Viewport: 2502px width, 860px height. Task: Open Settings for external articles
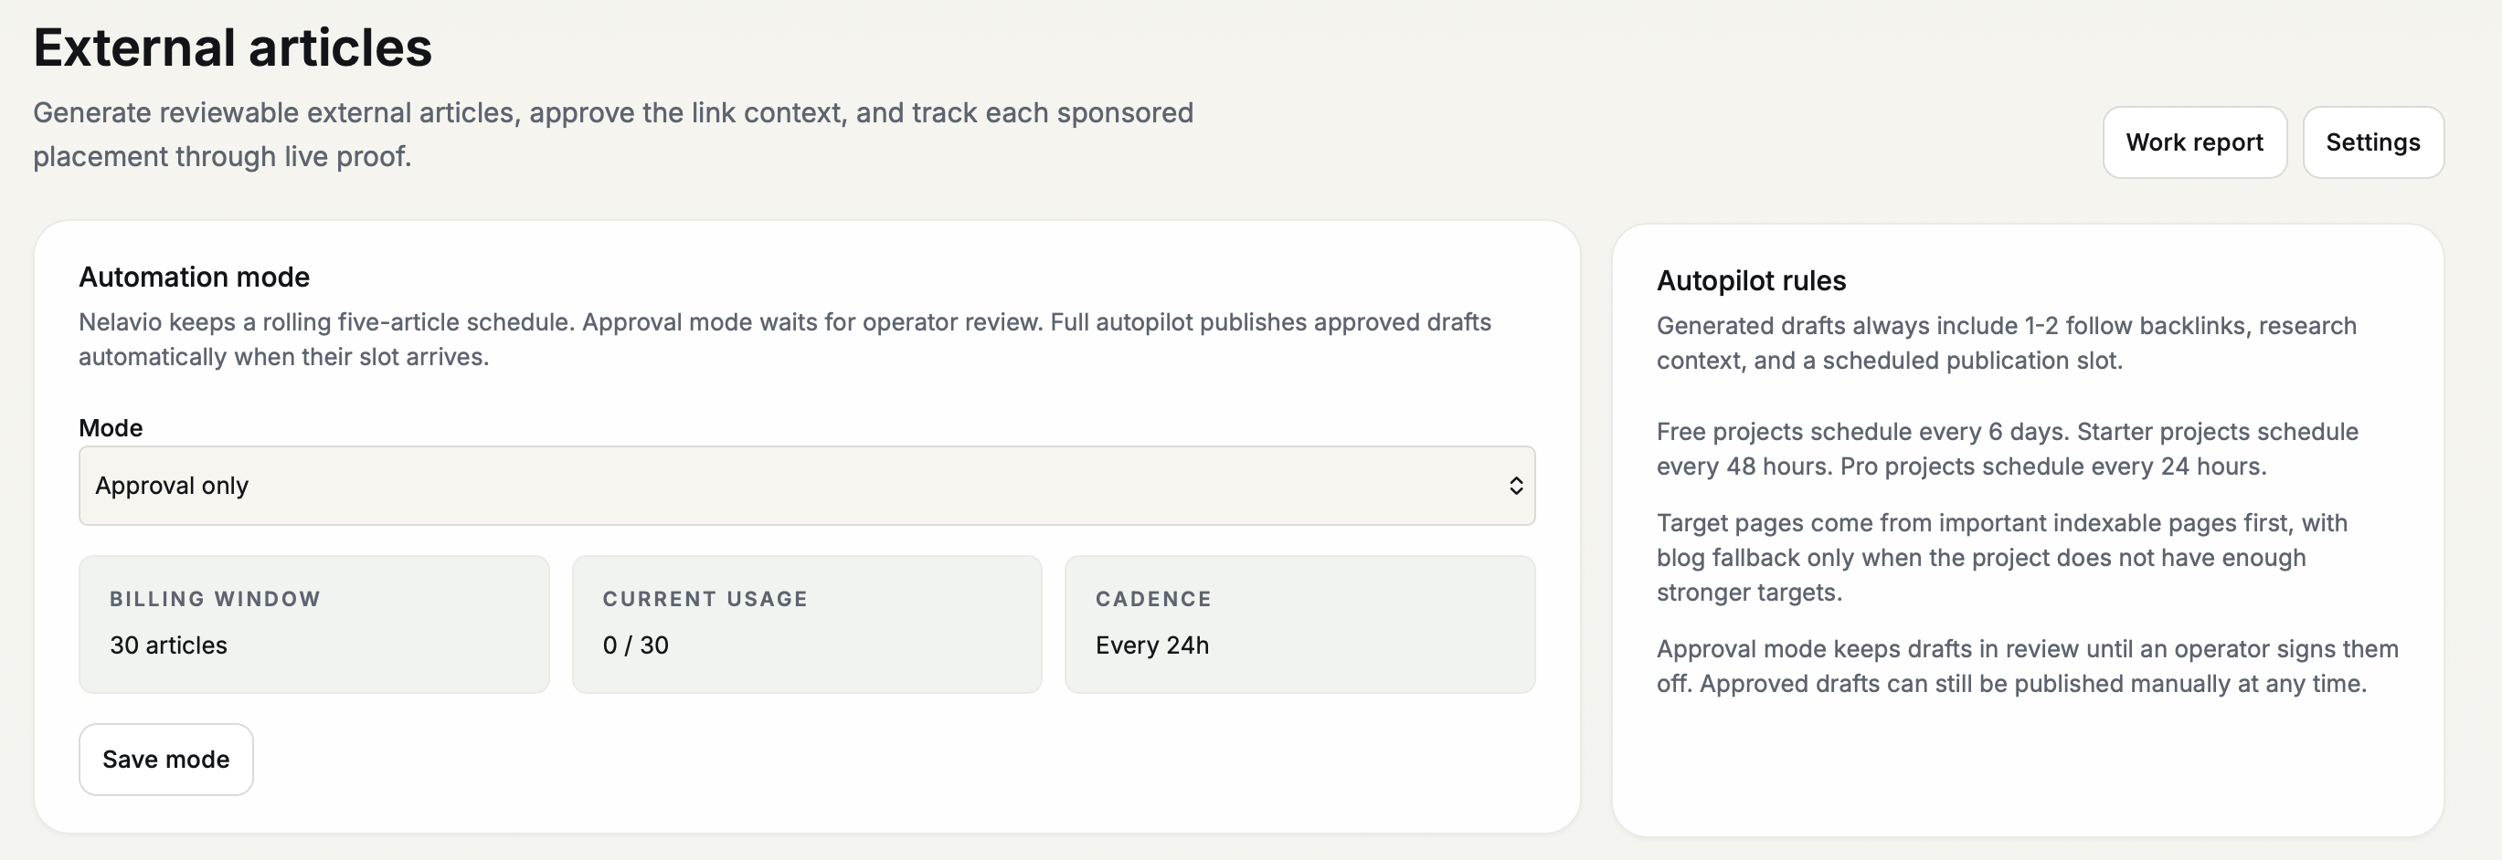point(2373,142)
